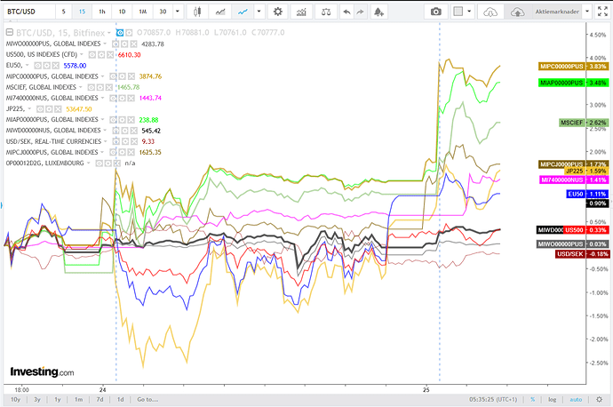Viewport: 613px width, 407px height.
Task: Click the redo arrow
Action: pos(360,12)
